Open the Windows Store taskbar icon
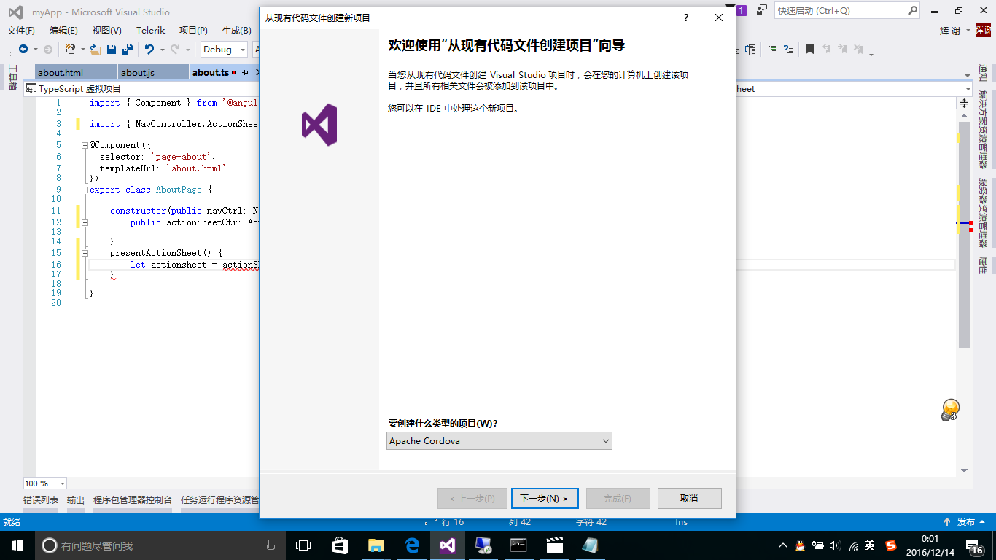The width and height of the screenshot is (996, 560). [340, 545]
